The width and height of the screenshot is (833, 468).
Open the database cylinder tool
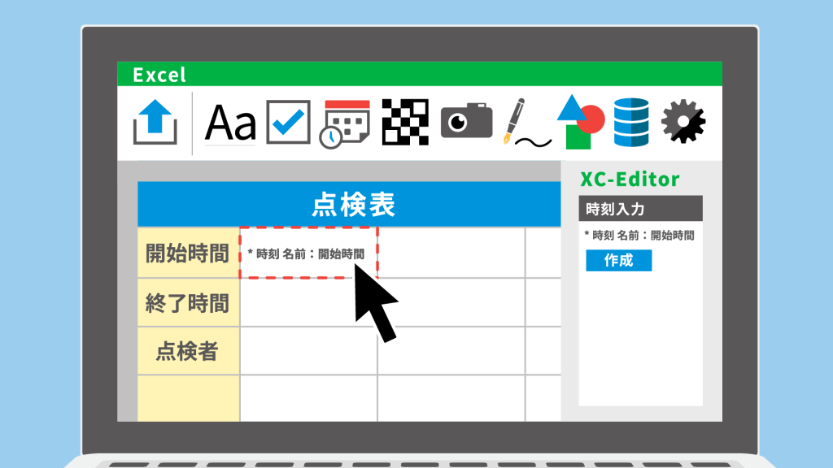tap(631, 123)
